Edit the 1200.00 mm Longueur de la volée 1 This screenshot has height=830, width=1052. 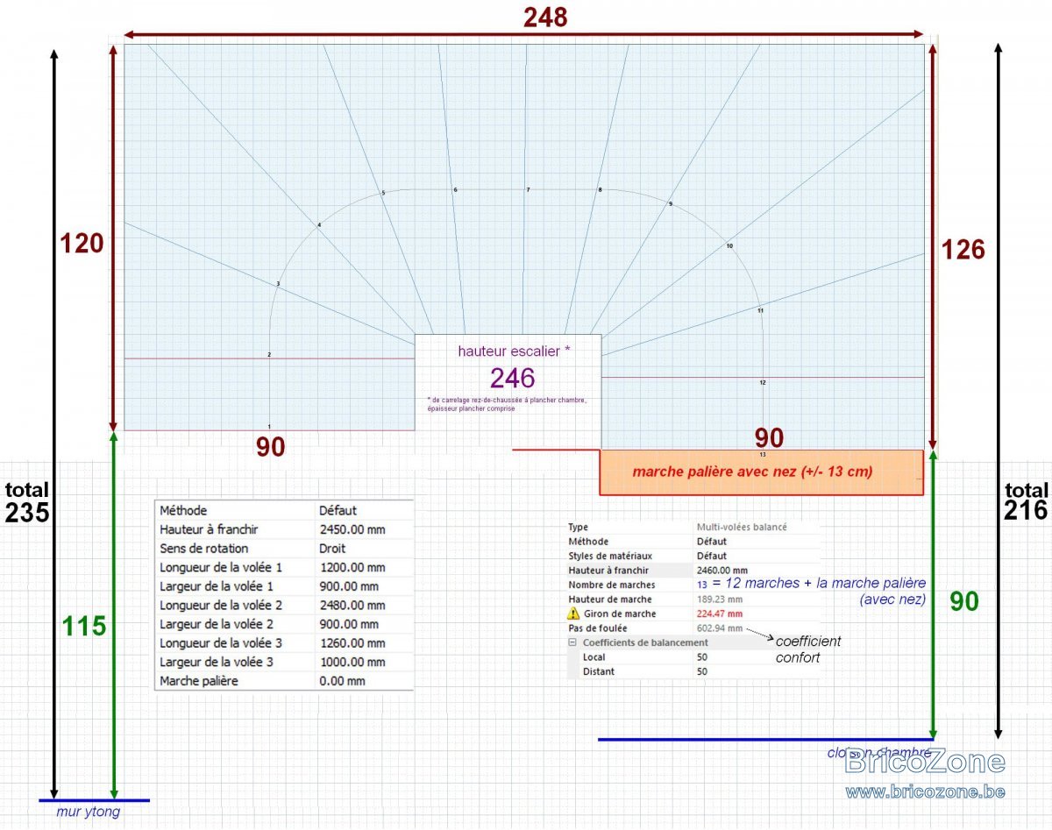[352, 568]
